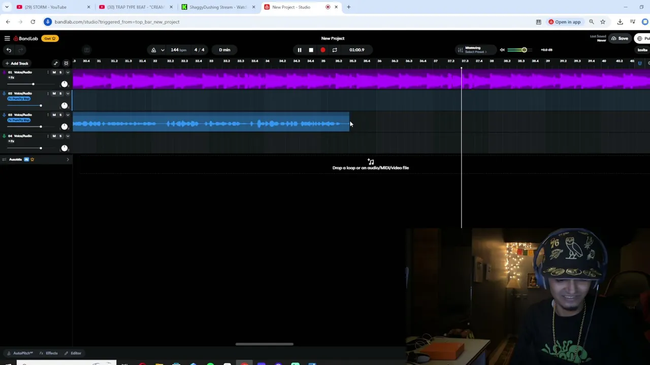Undo the last action

tap(9, 50)
